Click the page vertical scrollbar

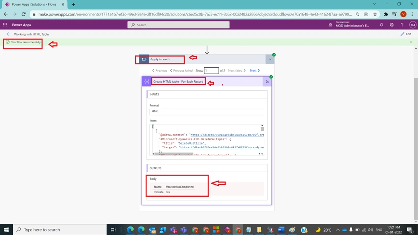(416, 149)
